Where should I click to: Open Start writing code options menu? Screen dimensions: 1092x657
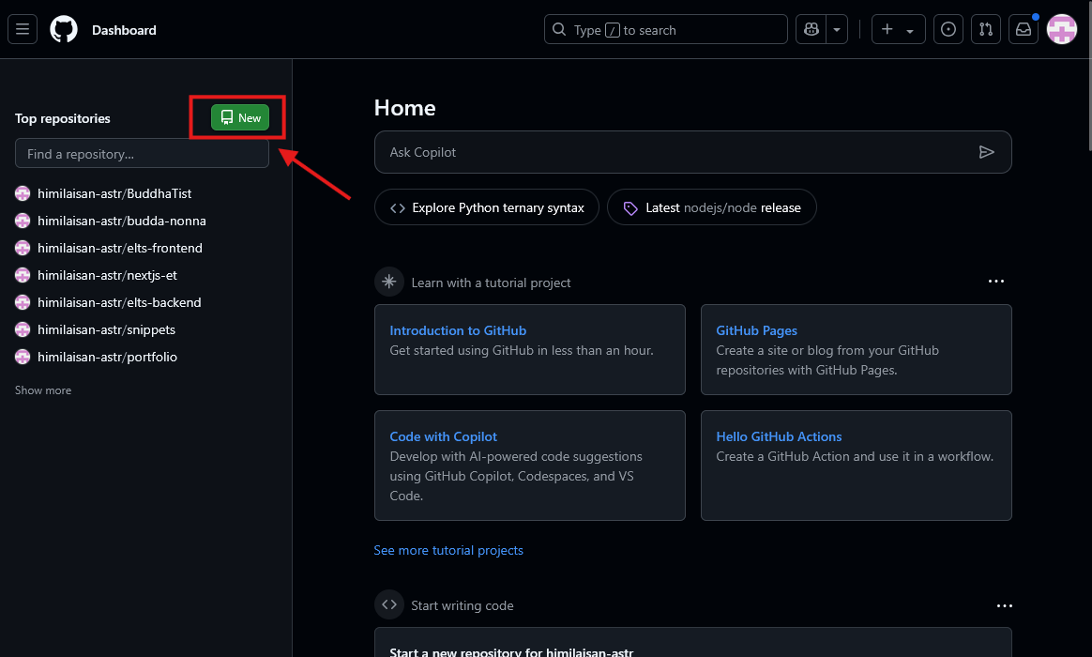[x=1004, y=606]
